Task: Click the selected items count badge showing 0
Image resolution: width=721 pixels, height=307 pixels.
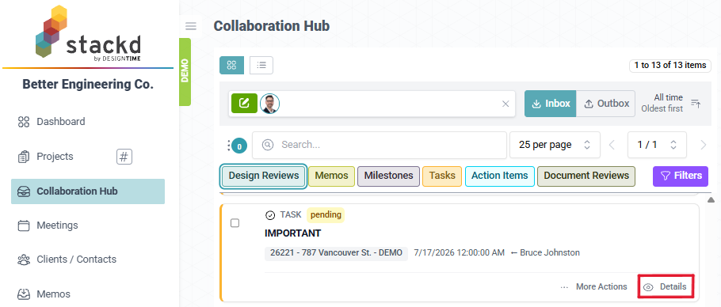Action: [x=239, y=146]
